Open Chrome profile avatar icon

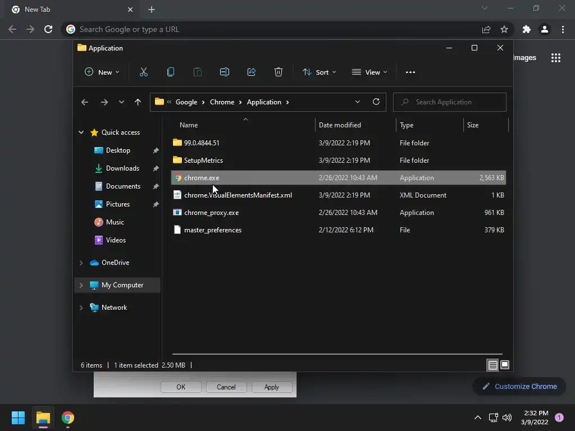545,29
